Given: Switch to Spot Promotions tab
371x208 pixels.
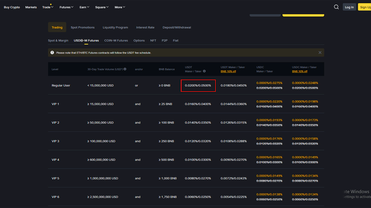Looking at the screenshot, I should 83,27.
